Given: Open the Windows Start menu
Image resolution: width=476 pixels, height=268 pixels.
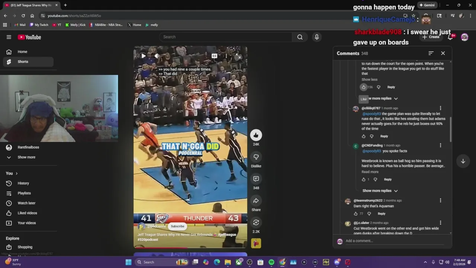Looking at the screenshot, I should pyautogui.click(x=128, y=262).
